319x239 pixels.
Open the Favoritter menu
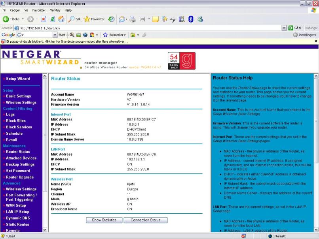click(39, 10)
